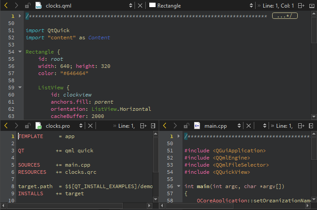
Task: Click the split button in clocks.qml toolbar
Action: click(x=301, y=6)
